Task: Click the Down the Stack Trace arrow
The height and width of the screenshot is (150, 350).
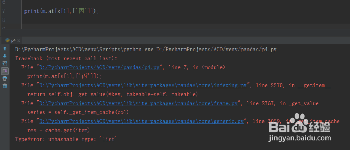Action: coord(5,56)
